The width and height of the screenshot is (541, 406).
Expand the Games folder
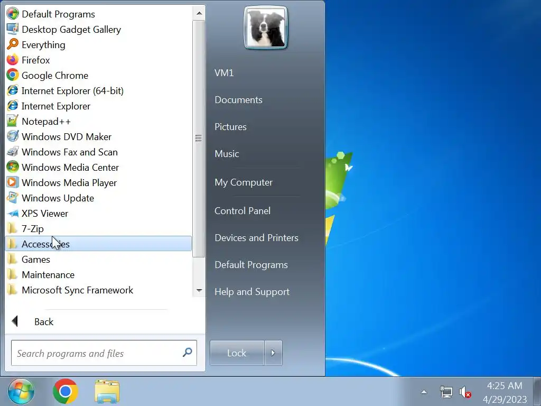98,259
